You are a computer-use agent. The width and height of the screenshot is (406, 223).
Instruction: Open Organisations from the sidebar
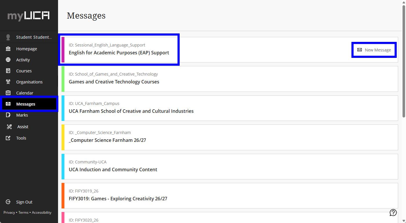pos(29,82)
